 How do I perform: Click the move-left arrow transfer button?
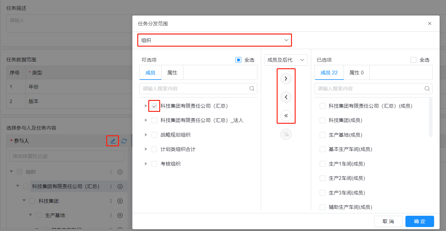tap(286, 97)
